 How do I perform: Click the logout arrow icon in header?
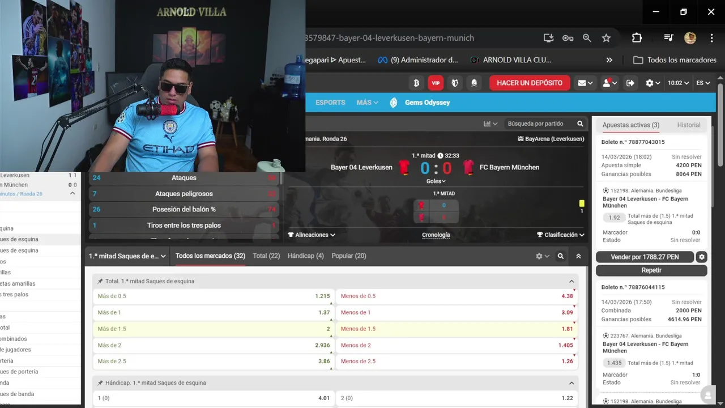coord(630,83)
